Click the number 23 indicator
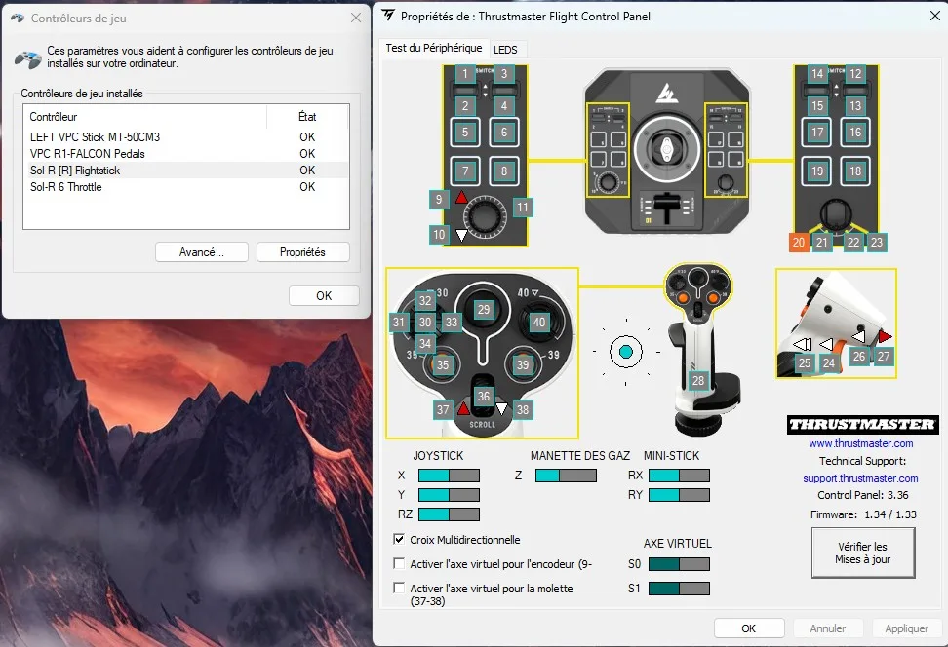 tap(877, 243)
